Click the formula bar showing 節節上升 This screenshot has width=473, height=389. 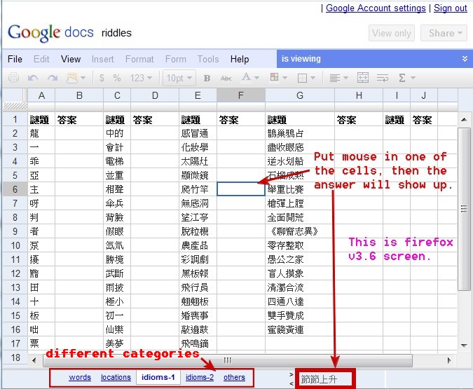(325, 379)
